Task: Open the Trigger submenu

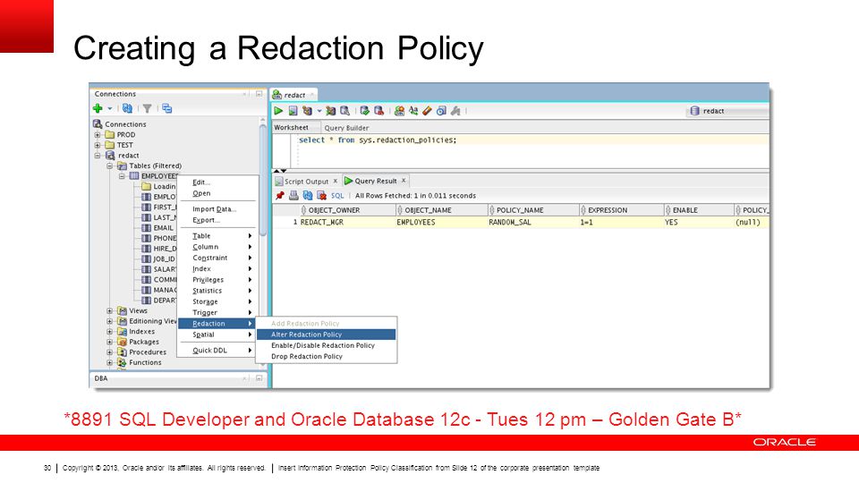Action: pos(217,313)
